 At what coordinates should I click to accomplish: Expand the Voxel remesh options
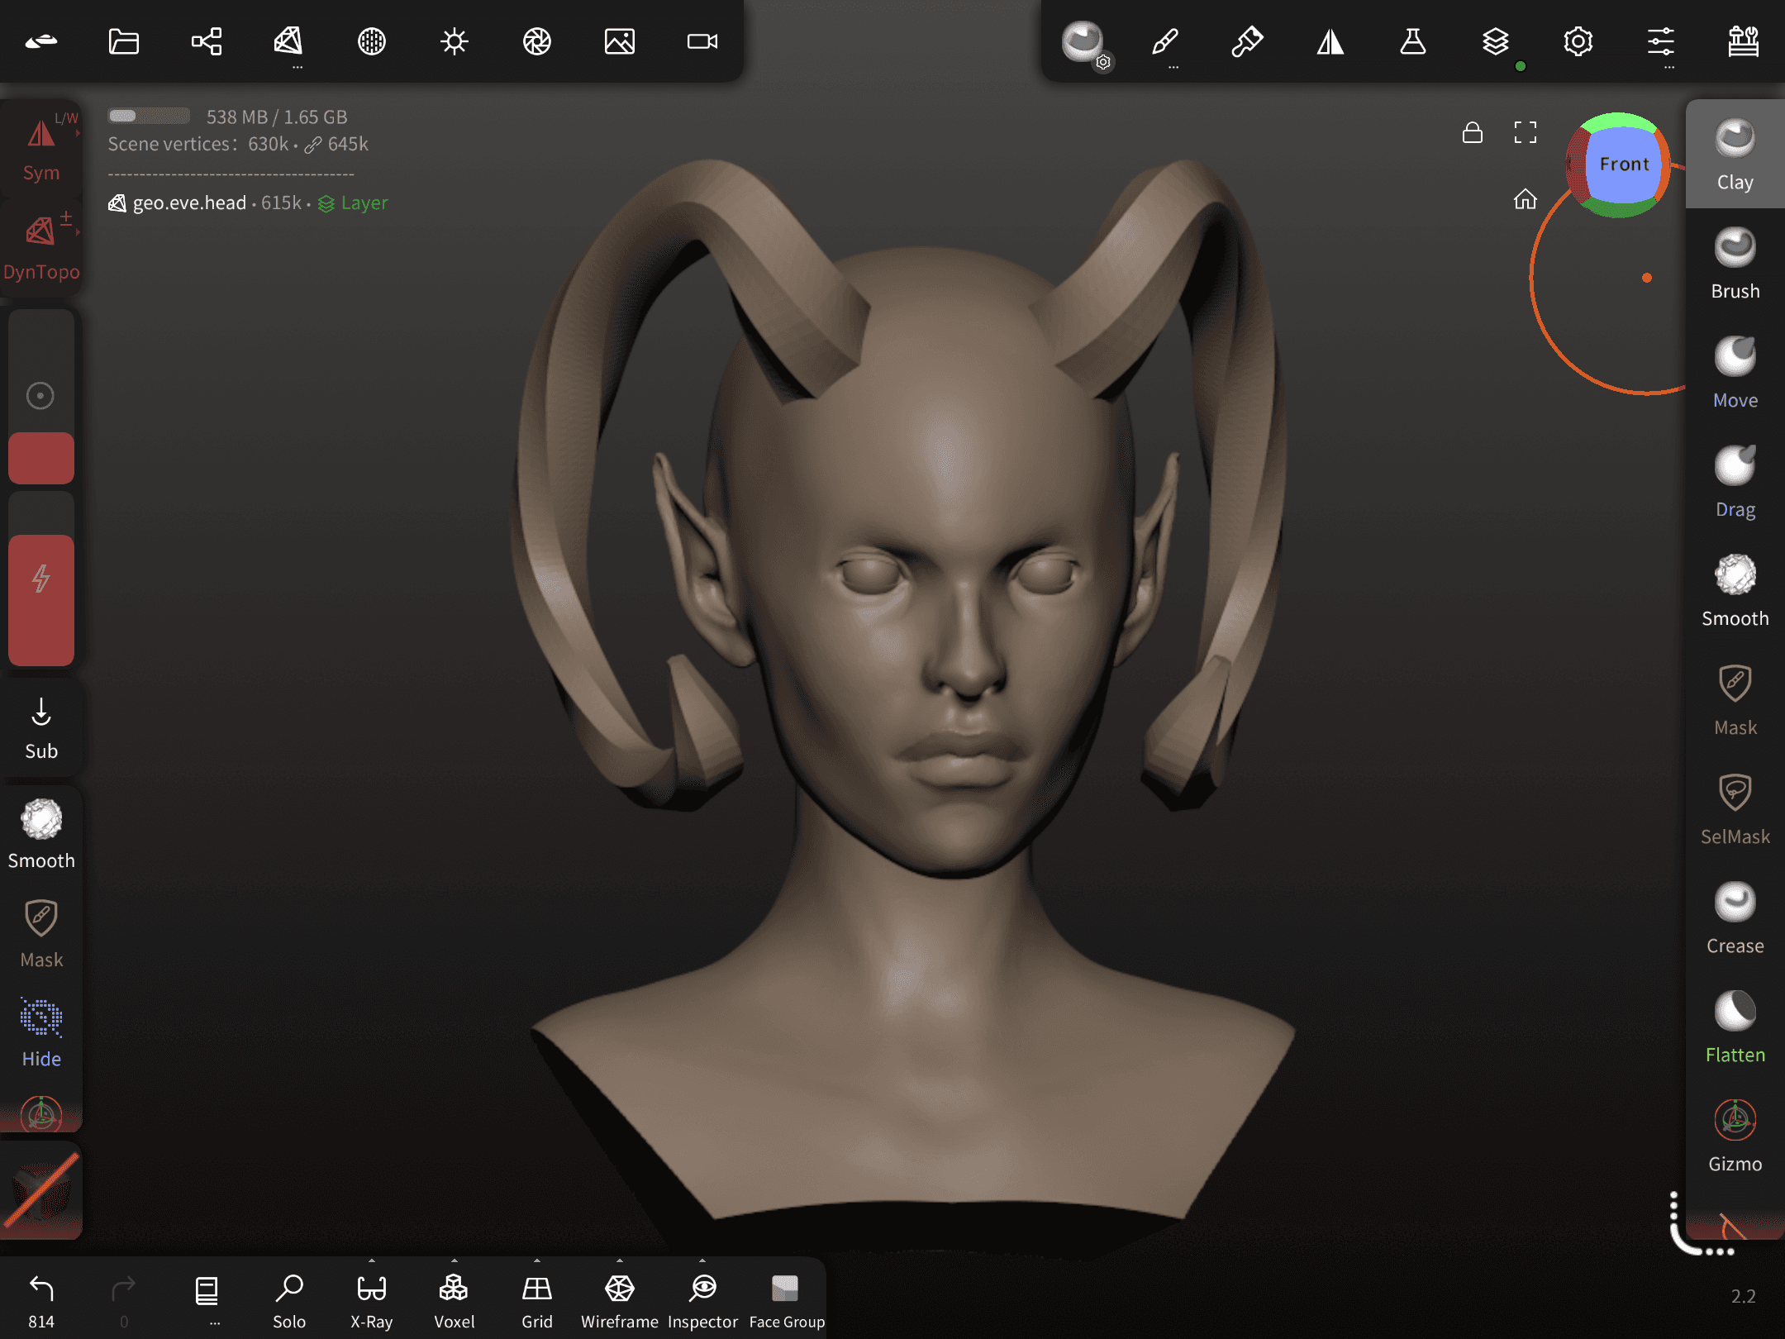click(x=455, y=1262)
